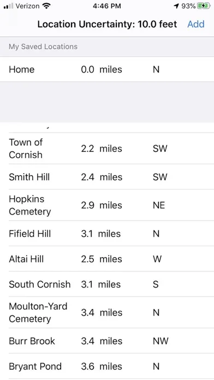This screenshot has height=380, width=214.
Task: Tap the Wi-Fi status icon
Action: tap(46, 6)
